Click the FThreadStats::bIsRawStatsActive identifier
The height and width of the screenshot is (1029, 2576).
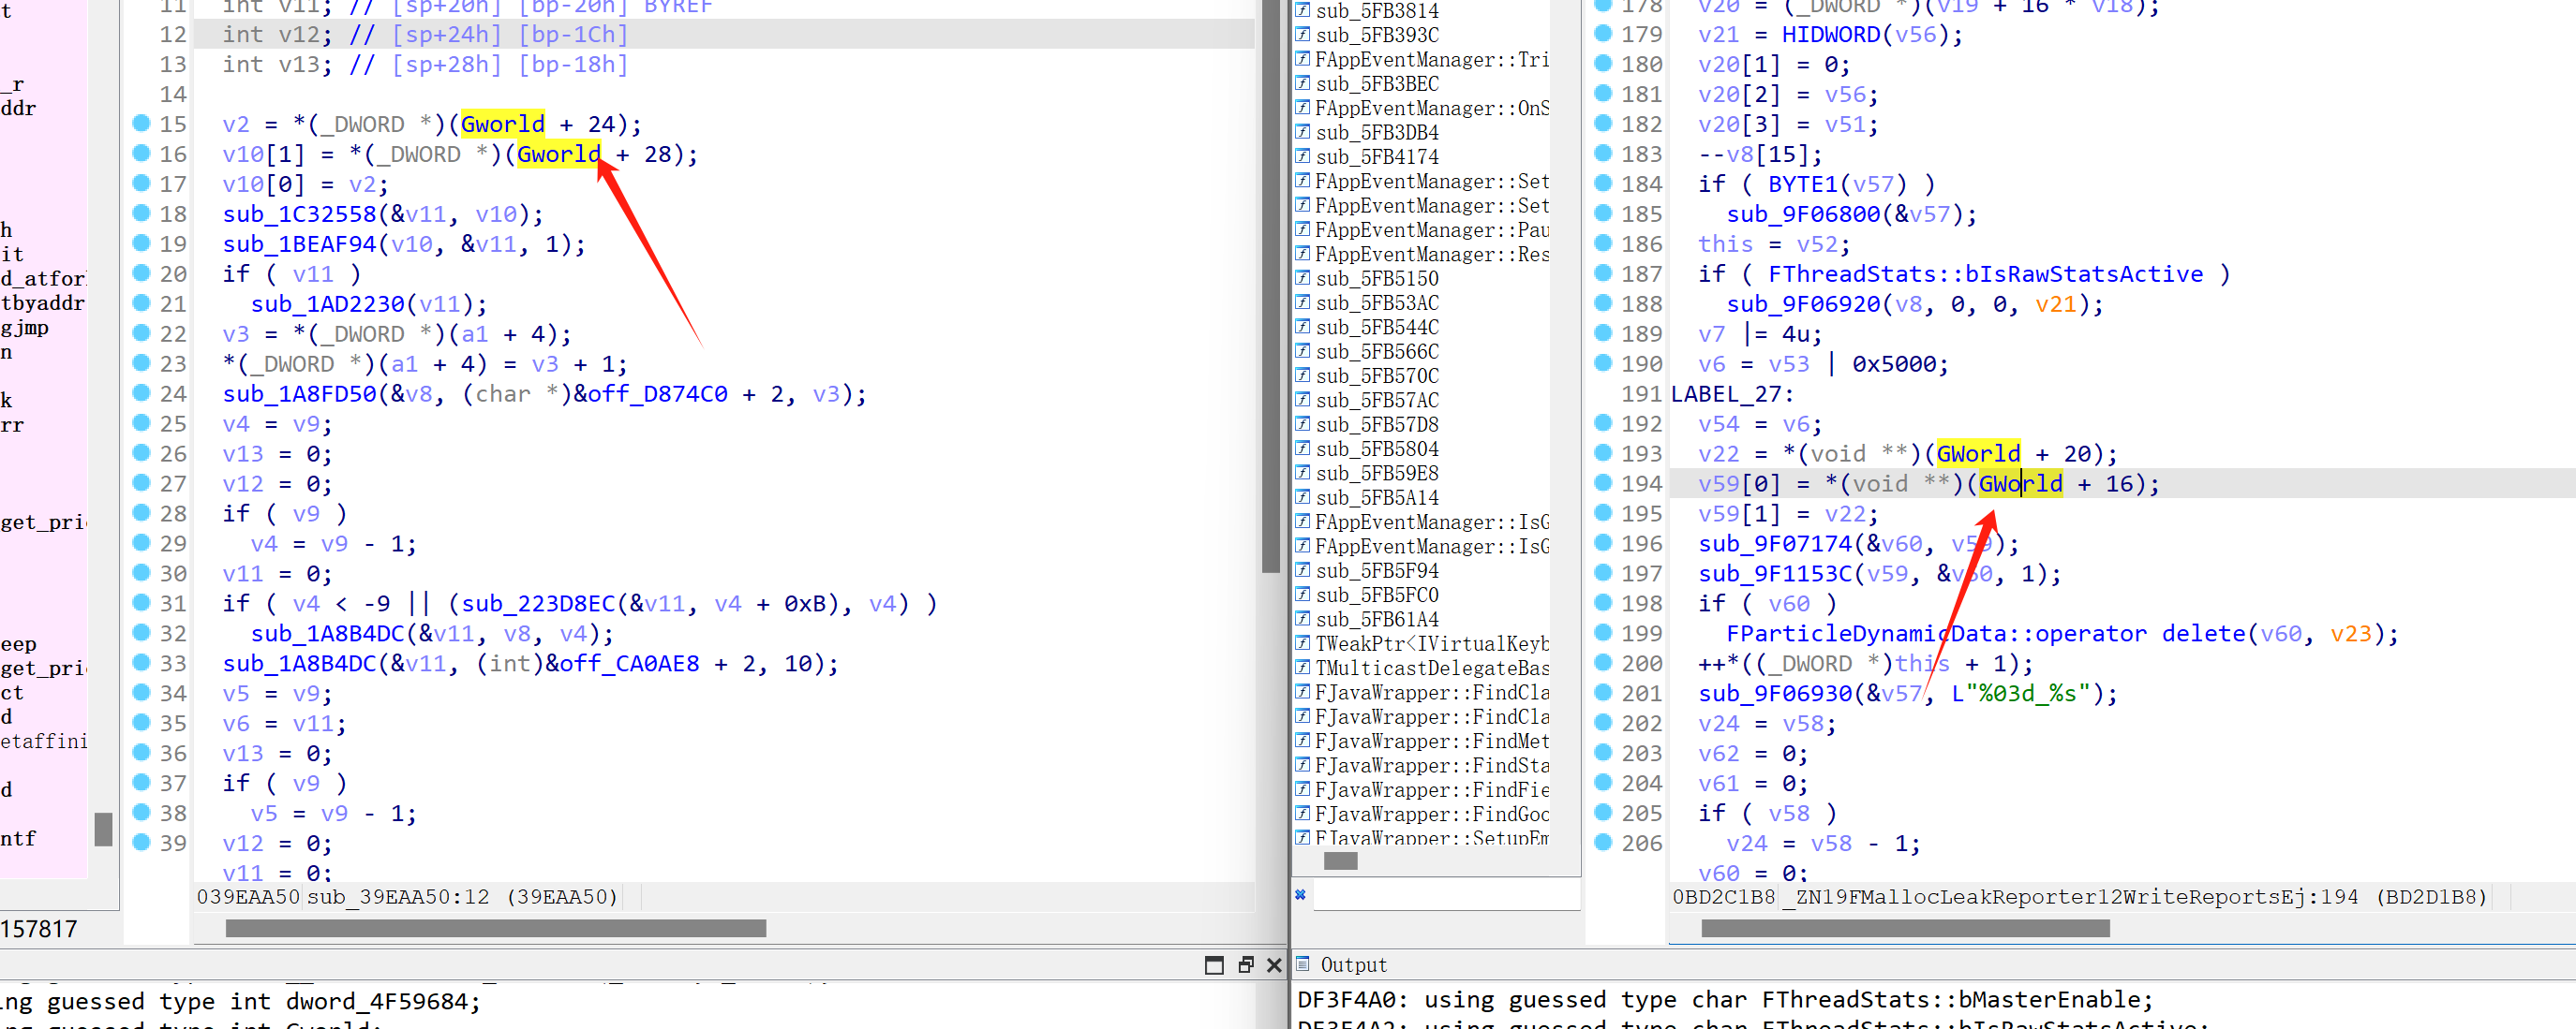pos(1985,273)
